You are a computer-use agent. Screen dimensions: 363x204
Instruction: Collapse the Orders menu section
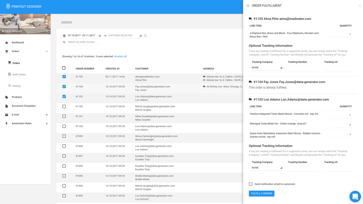pos(47,52)
